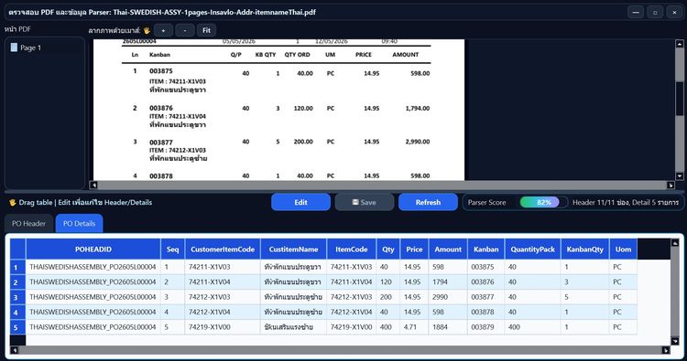Click QuantityPack cell 400
687x361 pixels.
(x=533, y=327)
